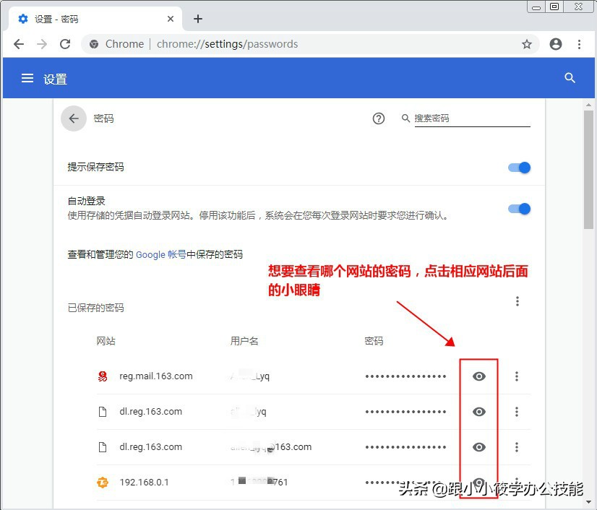Go back using the arrow above 密码 heading
597x510 pixels.
coord(73,118)
